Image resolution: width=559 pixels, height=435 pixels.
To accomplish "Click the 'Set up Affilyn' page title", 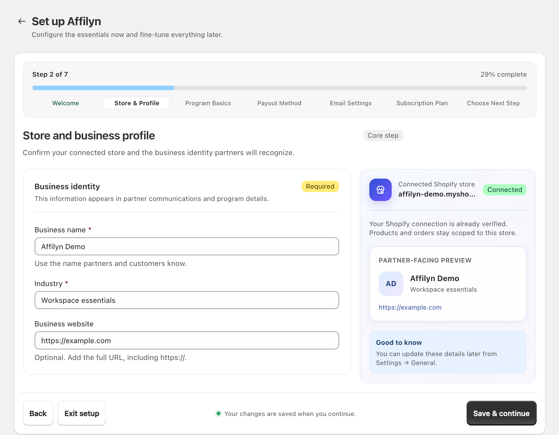I will click(x=66, y=22).
